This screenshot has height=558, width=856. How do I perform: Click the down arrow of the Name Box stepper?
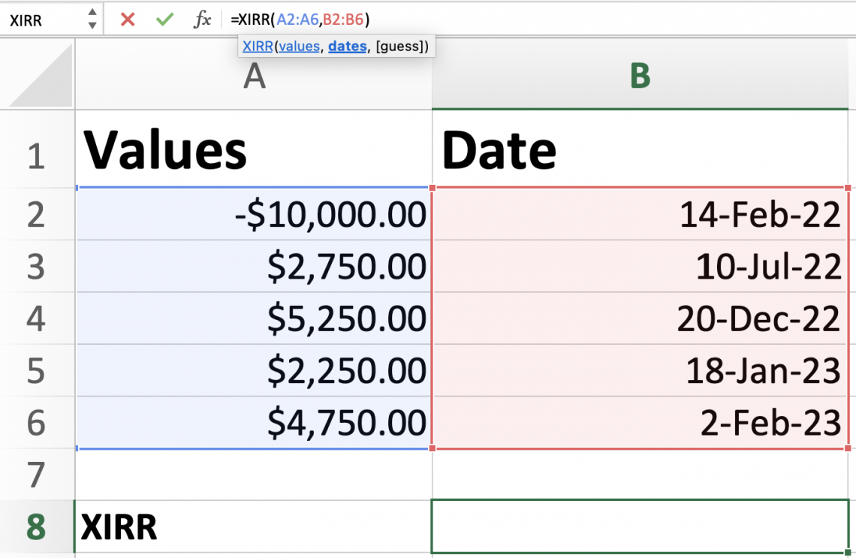point(92,25)
